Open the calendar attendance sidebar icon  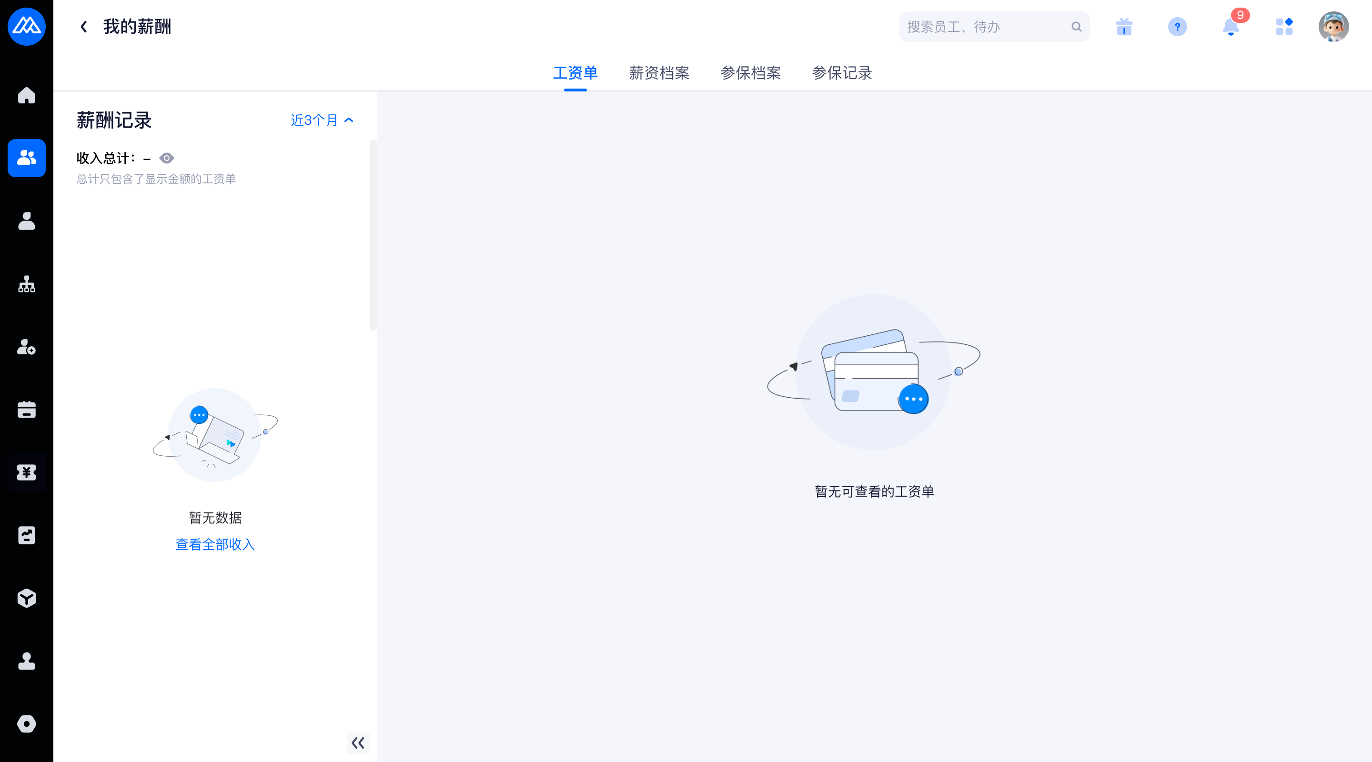(26, 410)
